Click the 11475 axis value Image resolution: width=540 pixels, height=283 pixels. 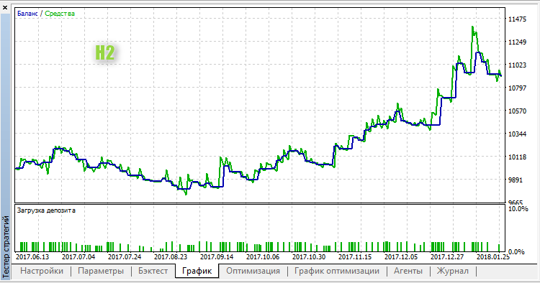tap(517, 19)
